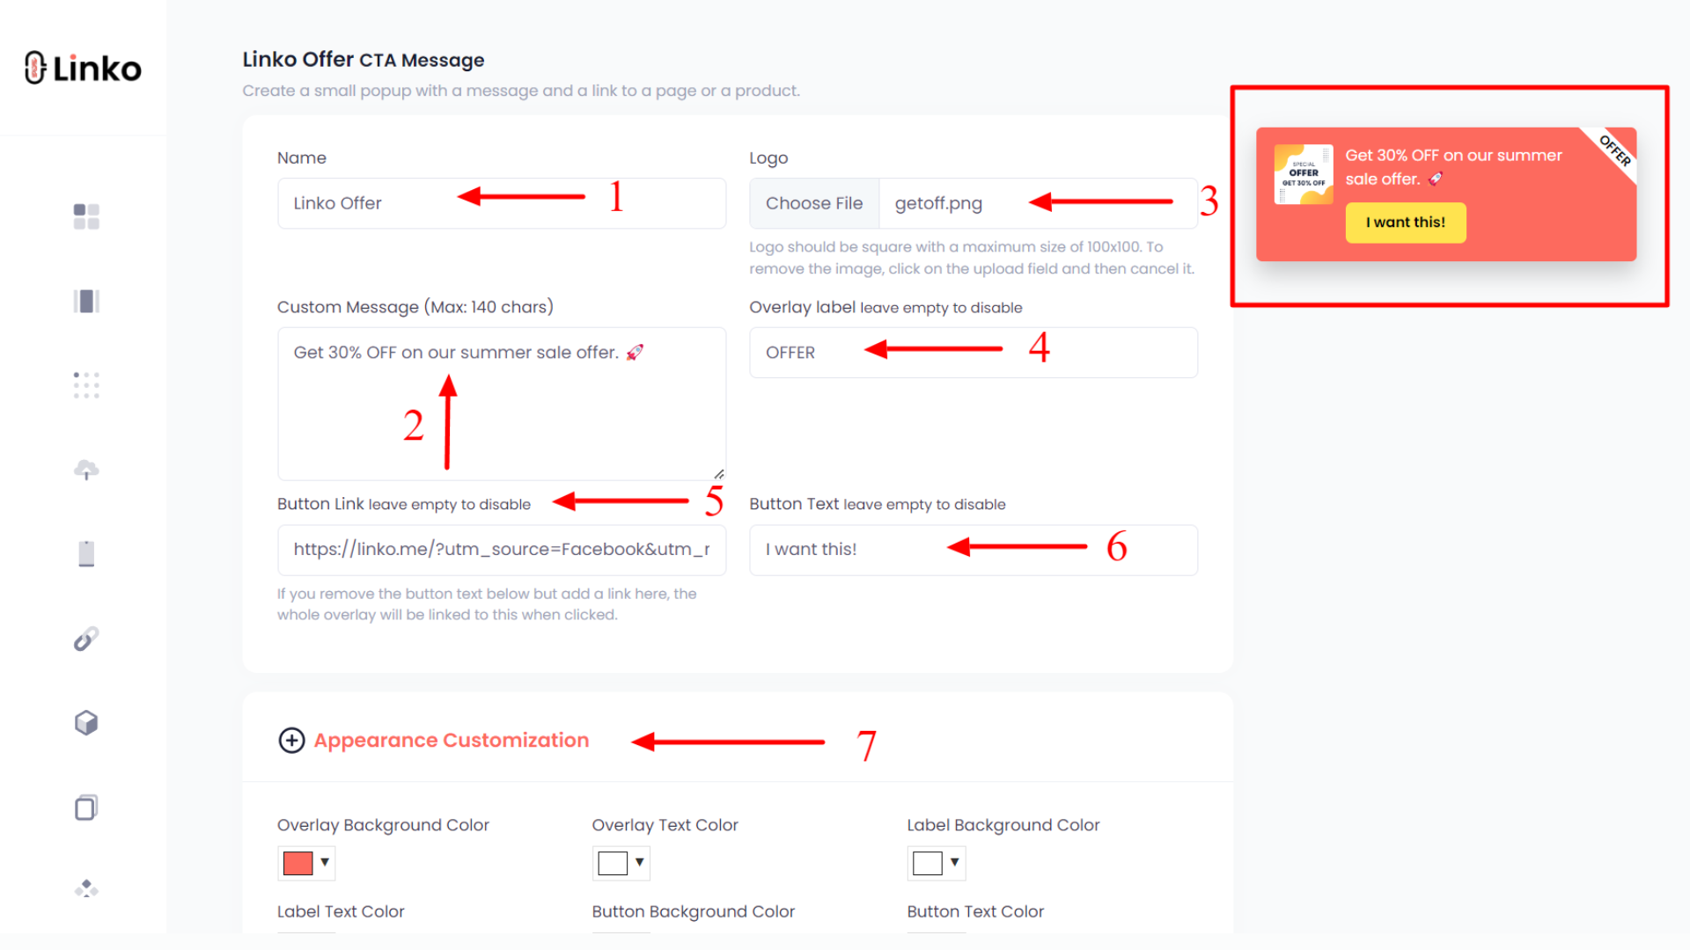The height and width of the screenshot is (950, 1690).
Task: Select the Button Link URL field
Action: click(502, 550)
